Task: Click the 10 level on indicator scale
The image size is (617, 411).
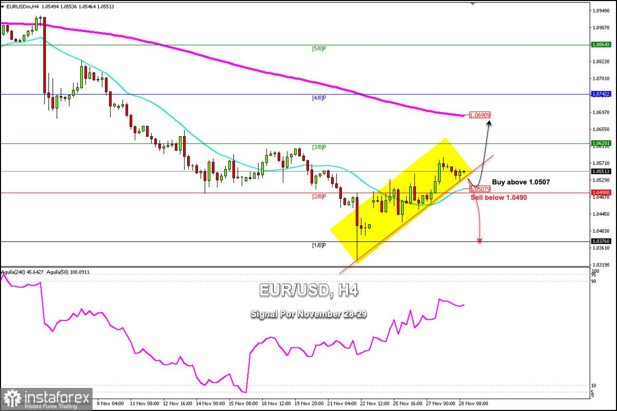Action: pyautogui.click(x=593, y=386)
